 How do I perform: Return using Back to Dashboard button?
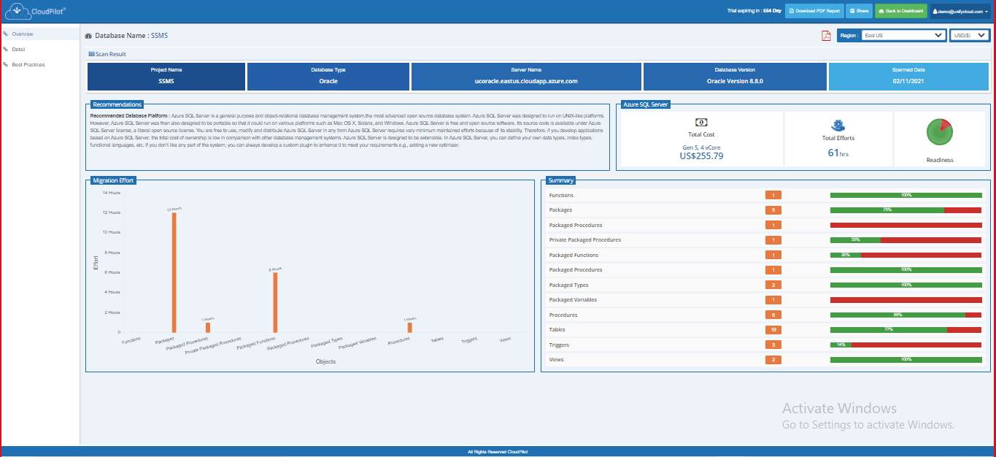pyautogui.click(x=901, y=12)
